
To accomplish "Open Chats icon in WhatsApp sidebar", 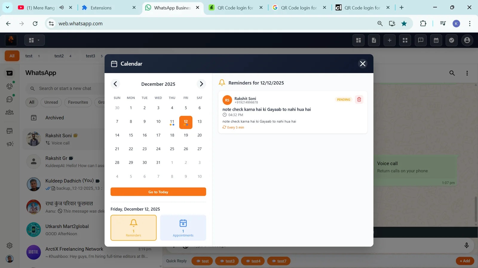I will point(10,73).
